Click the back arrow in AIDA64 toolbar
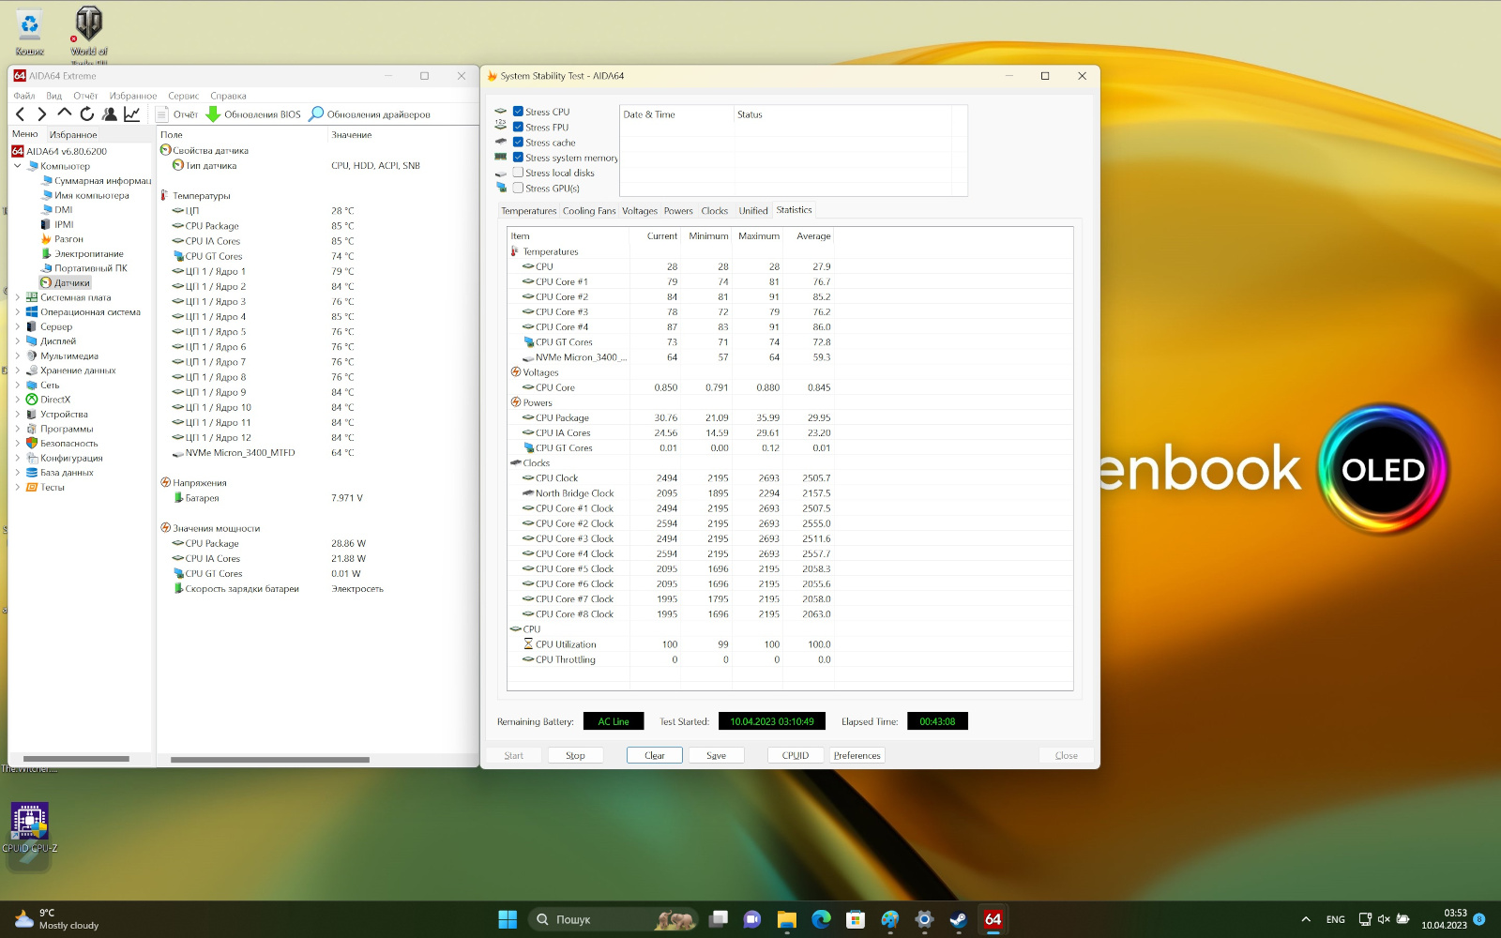This screenshot has width=1501, height=938. click(x=21, y=114)
